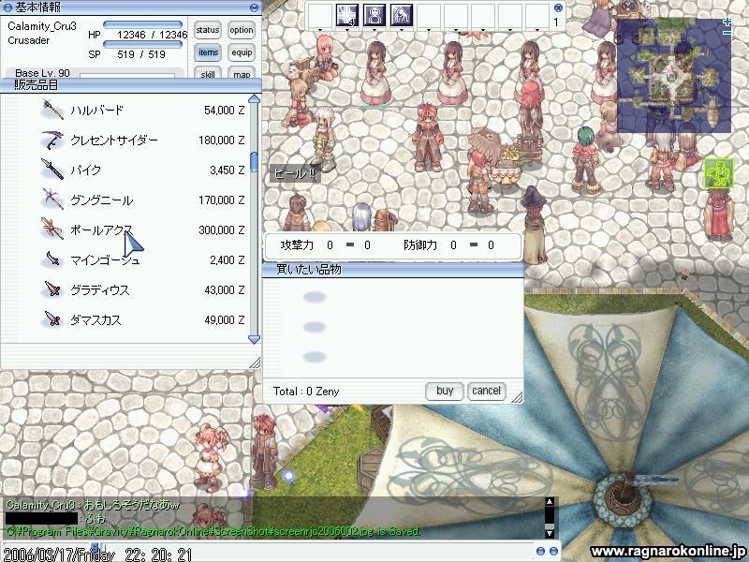Viewport: 749px width, 562px height.
Task: Choose the パイク pike icon
Action: [52, 170]
